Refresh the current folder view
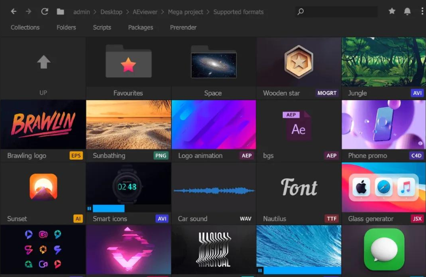Image resolution: width=426 pixels, height=277 pixels. pyautogui.click(x=44, y=11)
